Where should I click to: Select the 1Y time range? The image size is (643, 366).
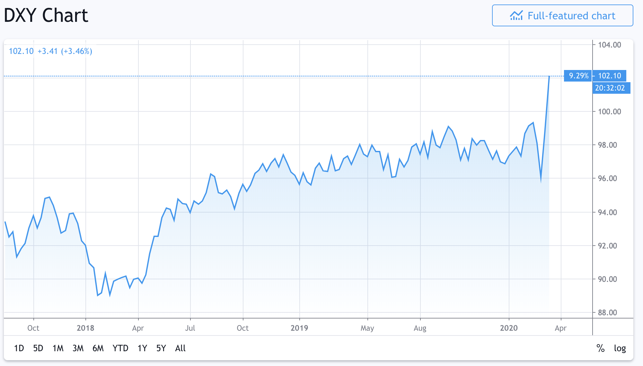pyautogui.click(x=142, y=348)
